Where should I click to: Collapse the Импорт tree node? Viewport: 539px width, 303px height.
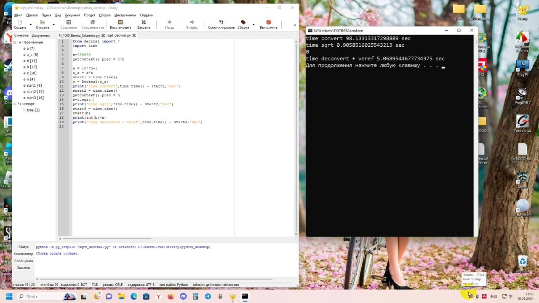pos(14,104)
